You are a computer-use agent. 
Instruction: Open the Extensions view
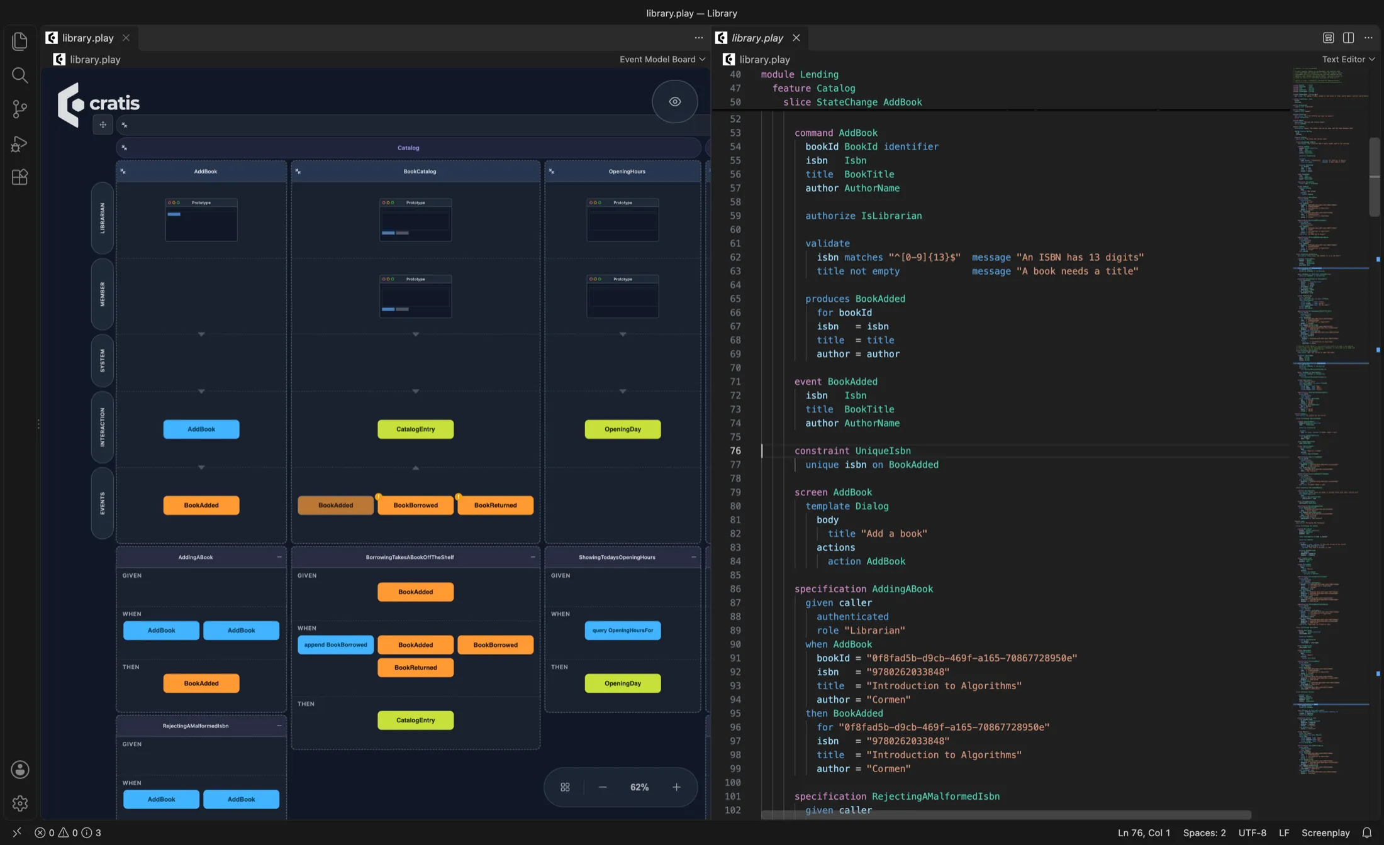pyautogui.click(x=20, y=177)
